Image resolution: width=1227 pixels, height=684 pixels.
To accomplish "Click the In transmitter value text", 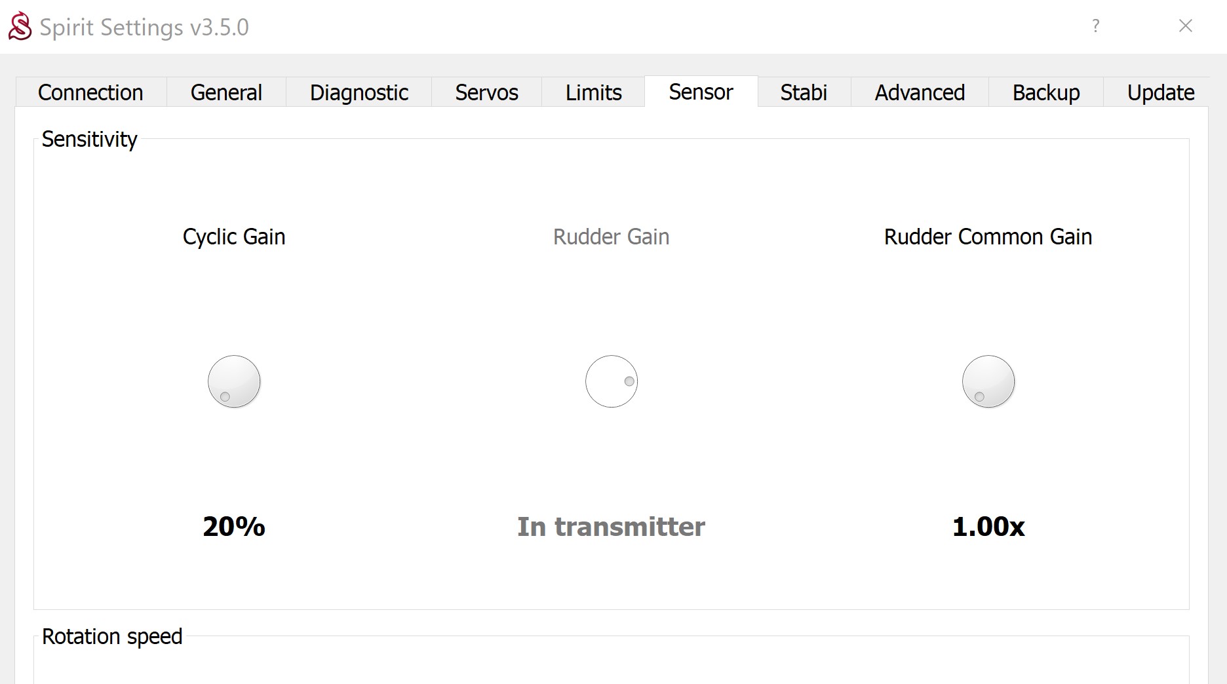I will [x=611, y=527].
